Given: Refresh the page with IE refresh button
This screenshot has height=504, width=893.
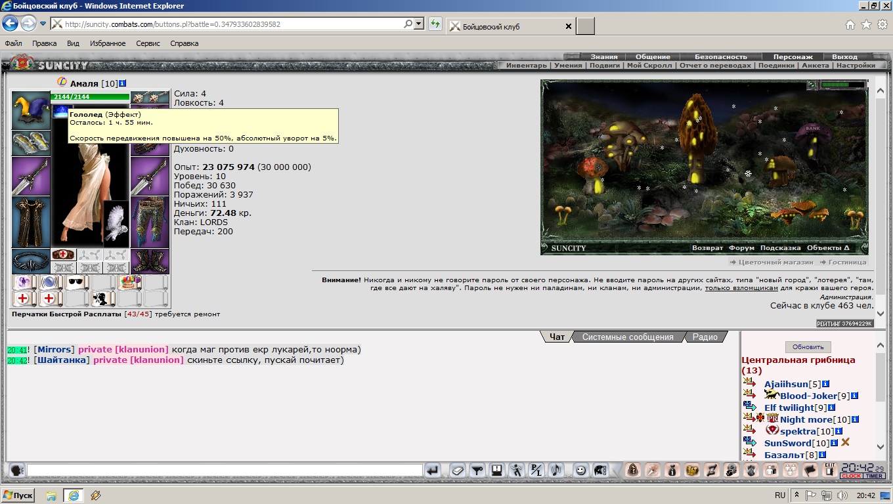Looking at the screenshot, I should point(435,24).
